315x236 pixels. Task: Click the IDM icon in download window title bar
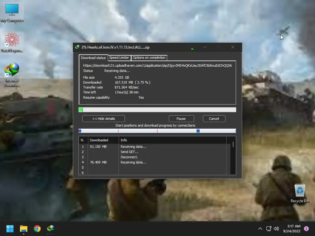click(77, 47)
